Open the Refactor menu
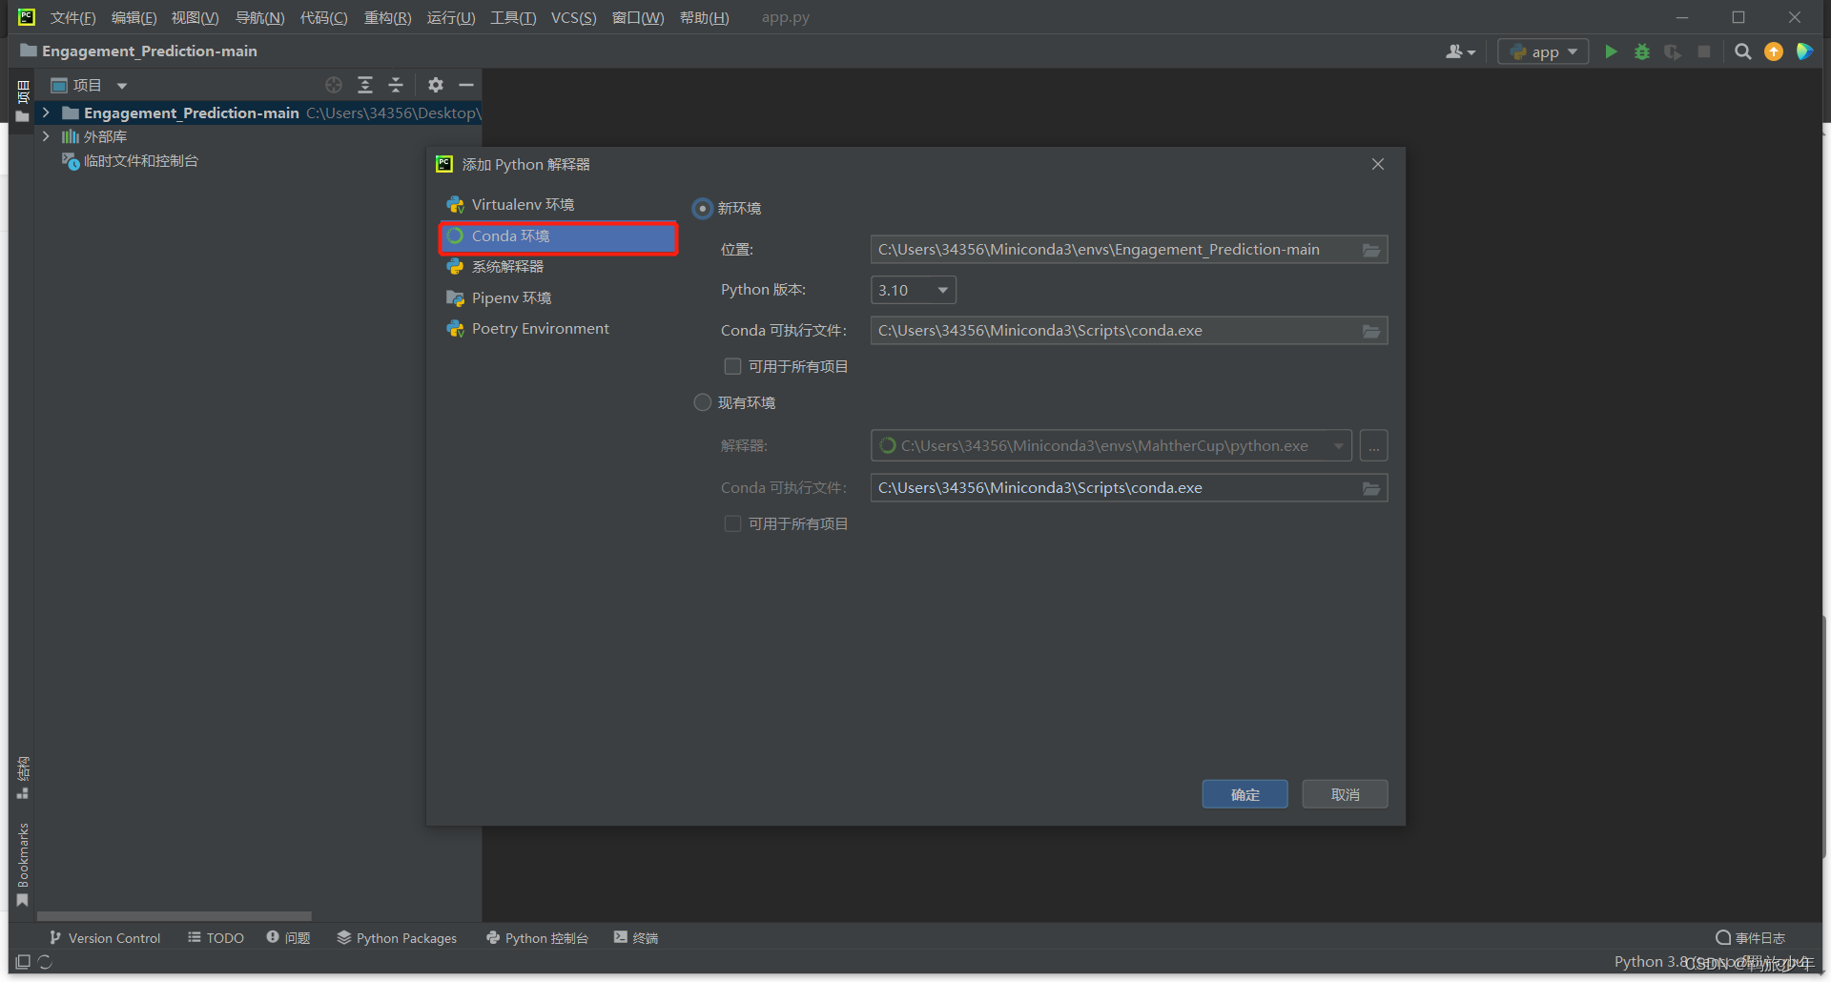Screen dimensions: 1831x982 coord(387,17)
